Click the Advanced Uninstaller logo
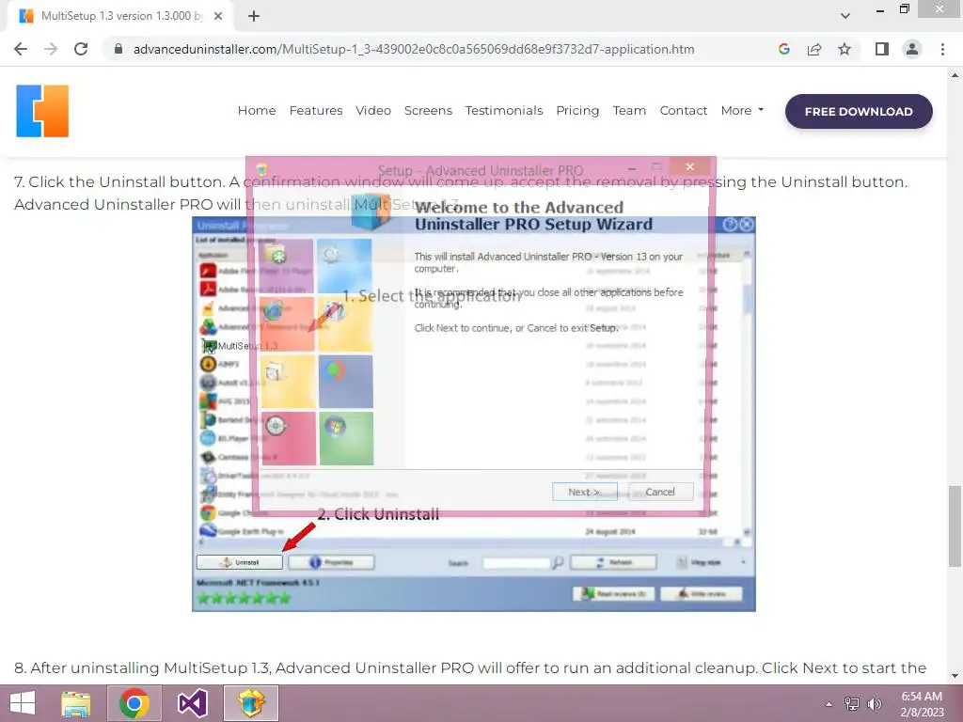The image size is (963, 722). pyautogui.click(x=42, y=111)
